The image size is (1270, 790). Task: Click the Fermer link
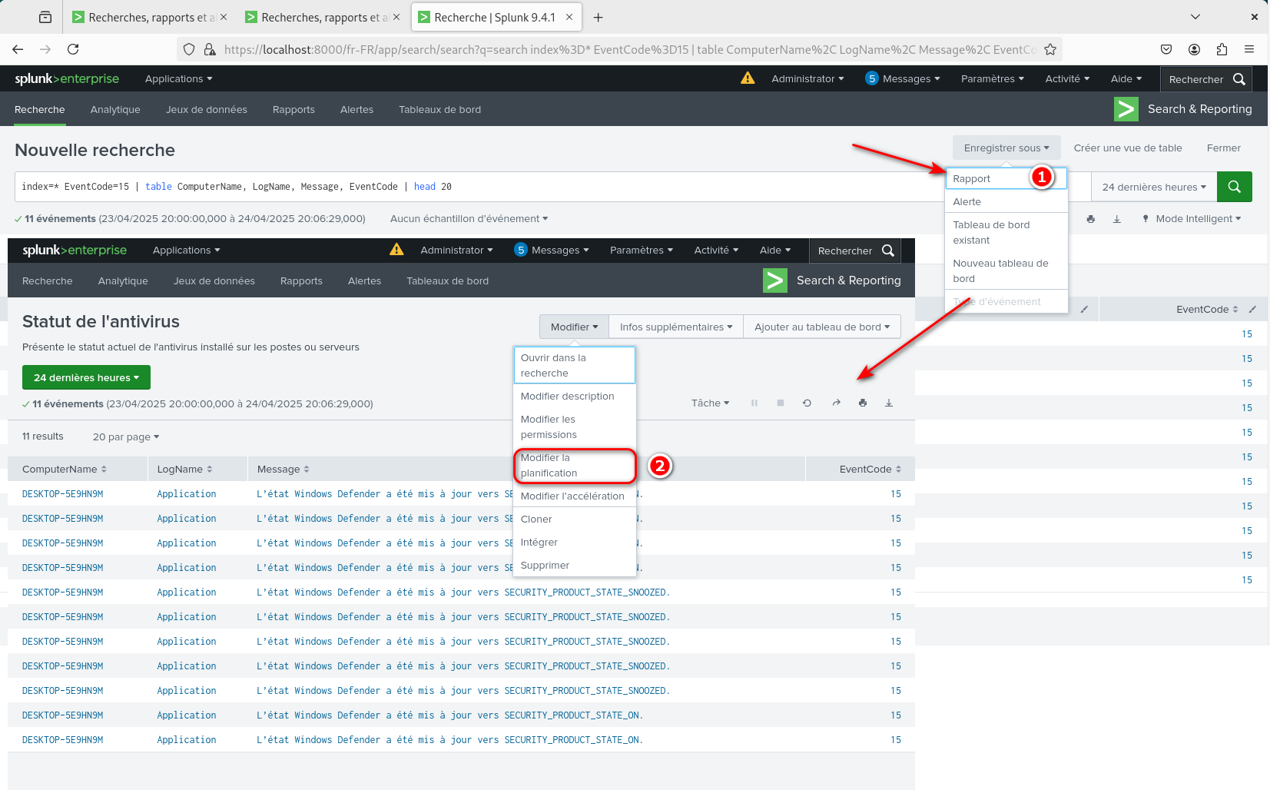tap(1223, 148)
